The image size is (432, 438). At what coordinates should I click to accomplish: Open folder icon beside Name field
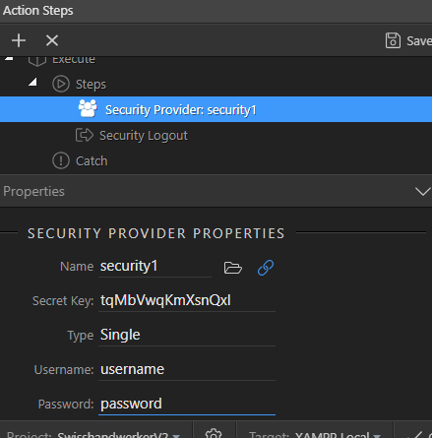[x=233, y=268]
